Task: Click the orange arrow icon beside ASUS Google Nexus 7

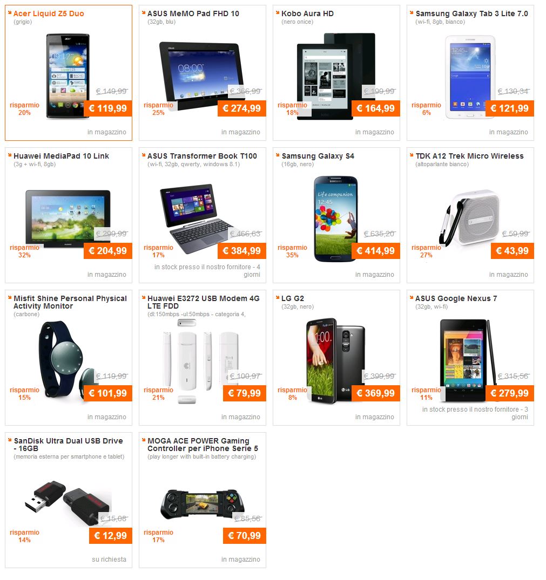Action: 412,297
